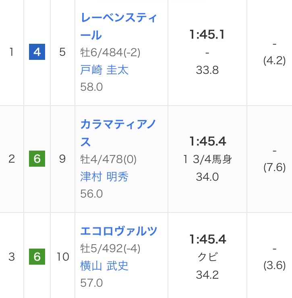The image size is (292, 298).
Task: Click the body weight text 牡6/484(-2)
Action: tap(110, 53)
